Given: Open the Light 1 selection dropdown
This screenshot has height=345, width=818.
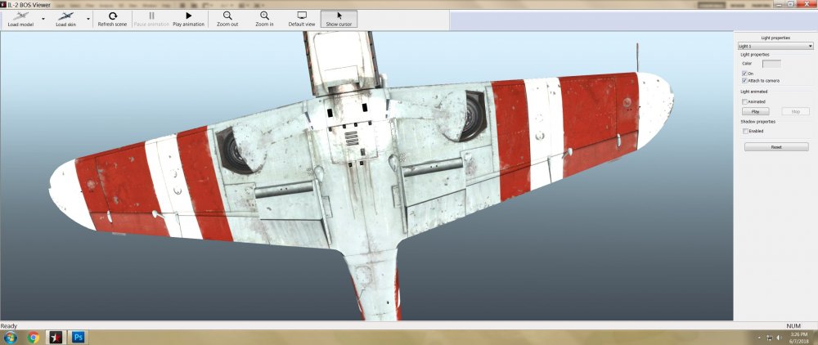Looking at the screenshot, I should click(x=775, y=47).
